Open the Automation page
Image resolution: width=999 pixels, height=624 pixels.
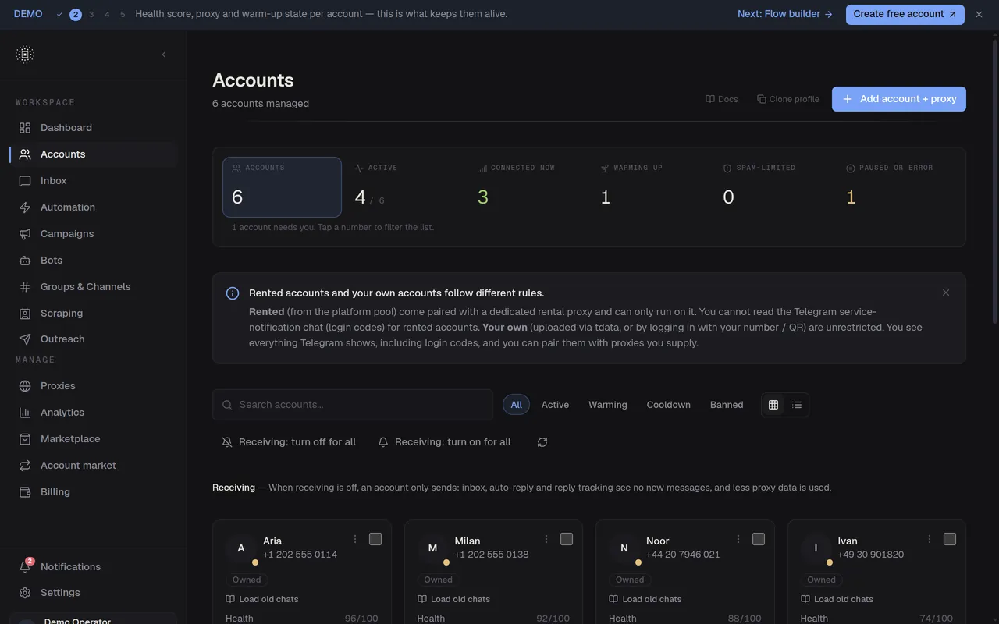[x=94, y=207]
